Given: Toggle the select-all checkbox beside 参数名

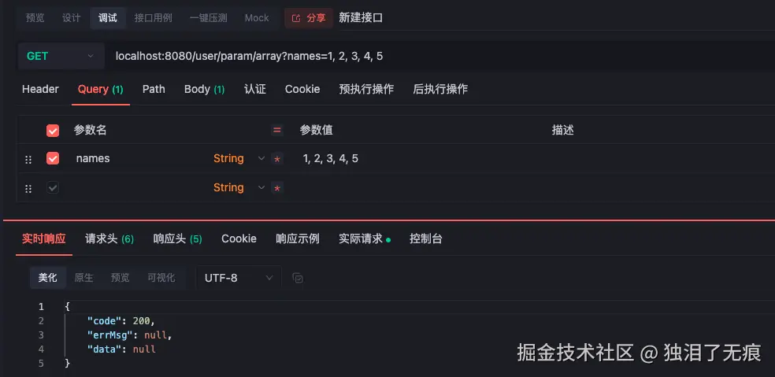Looking at the screenshot, I should click(x=53, y=130).
